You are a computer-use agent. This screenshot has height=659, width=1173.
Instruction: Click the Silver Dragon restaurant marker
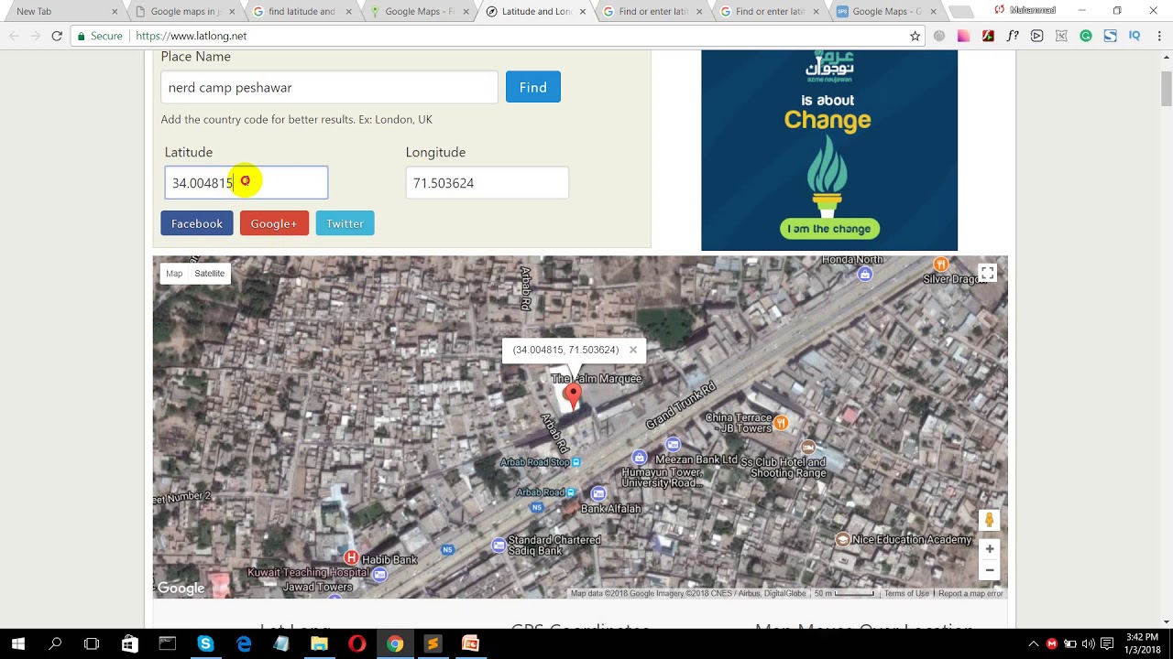[x=940, y=265]
